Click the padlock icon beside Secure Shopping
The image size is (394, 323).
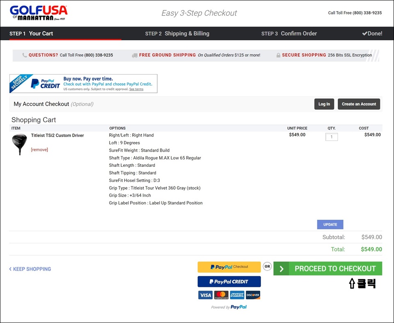[278, 55]
